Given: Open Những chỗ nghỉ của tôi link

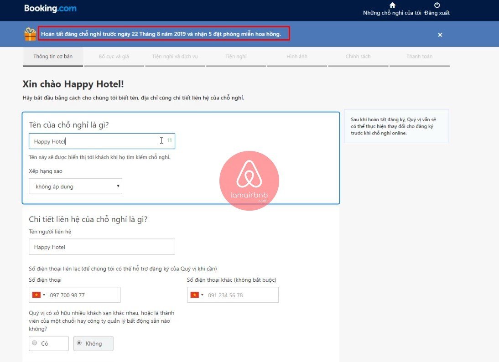Looking at the screenshot, I should (x=392, y=13).
